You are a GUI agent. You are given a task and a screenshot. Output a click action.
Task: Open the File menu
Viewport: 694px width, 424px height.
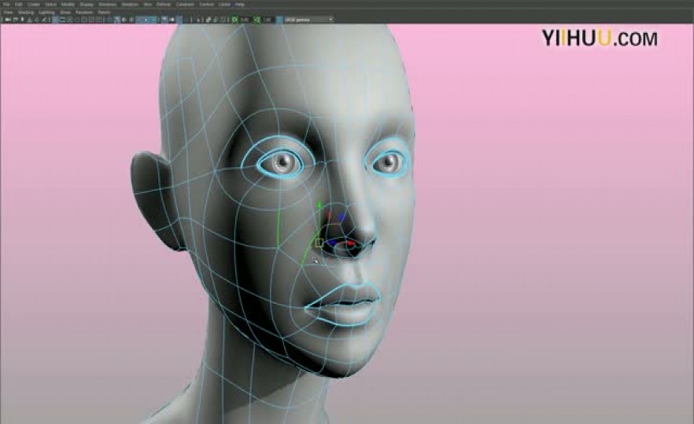(6, 5)
